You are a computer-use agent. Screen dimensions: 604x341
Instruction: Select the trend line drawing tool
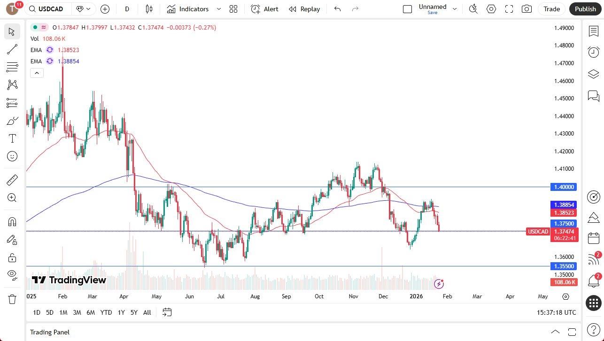(12, 49)
